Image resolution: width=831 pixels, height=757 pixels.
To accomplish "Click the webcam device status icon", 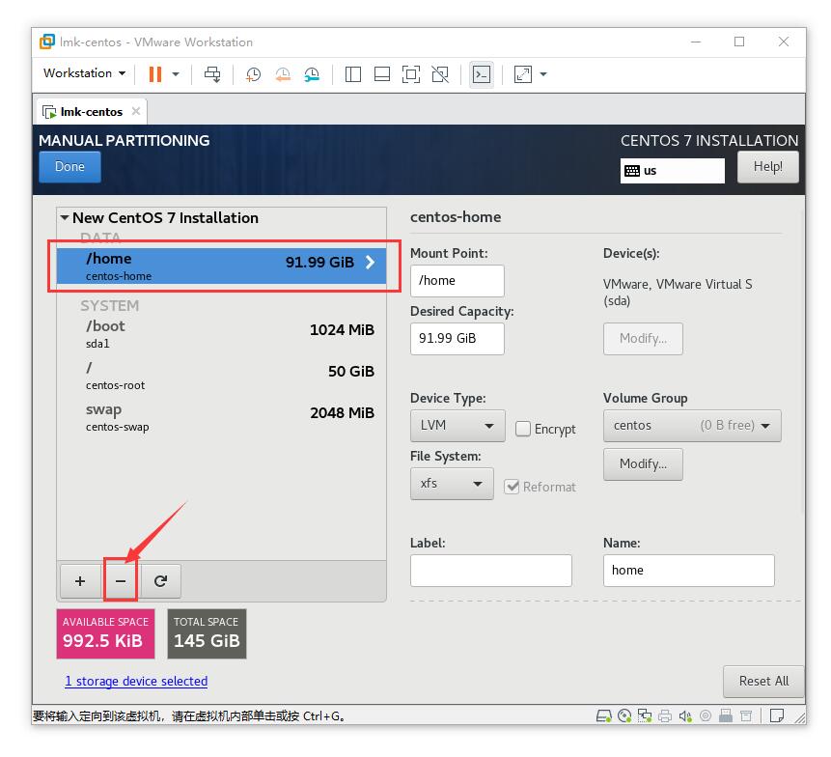I will tap(706, 716).
